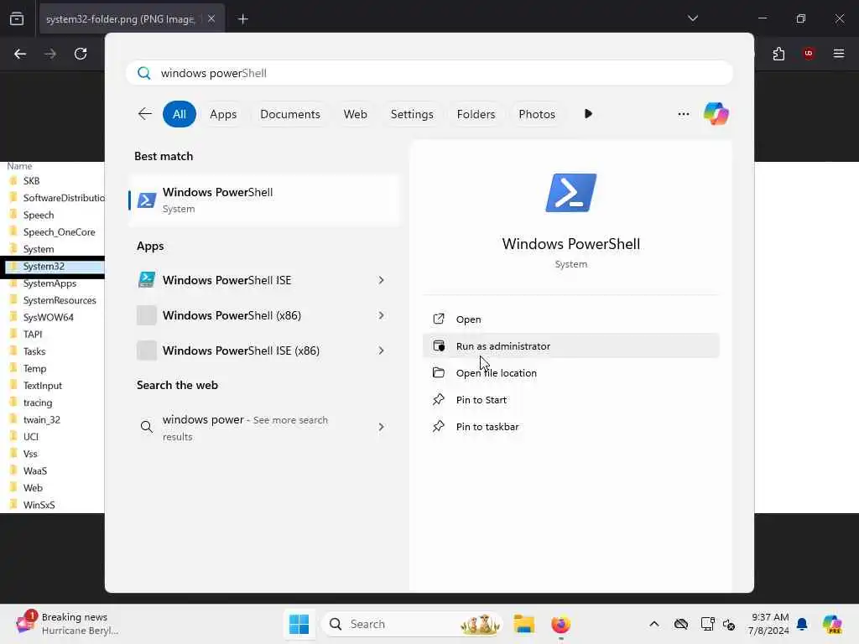859x644 pixels.
Task: Click in the windows powershell search field
Action: point(429,74)
